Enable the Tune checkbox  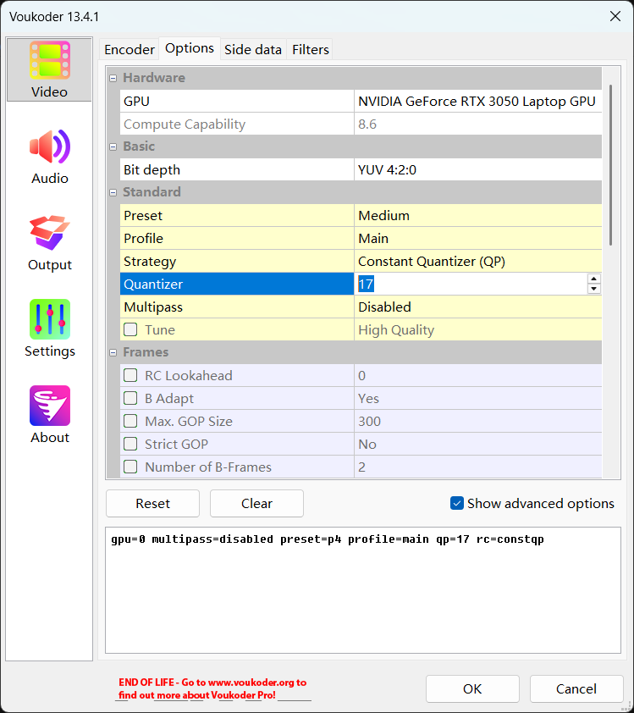pos(131,330)
